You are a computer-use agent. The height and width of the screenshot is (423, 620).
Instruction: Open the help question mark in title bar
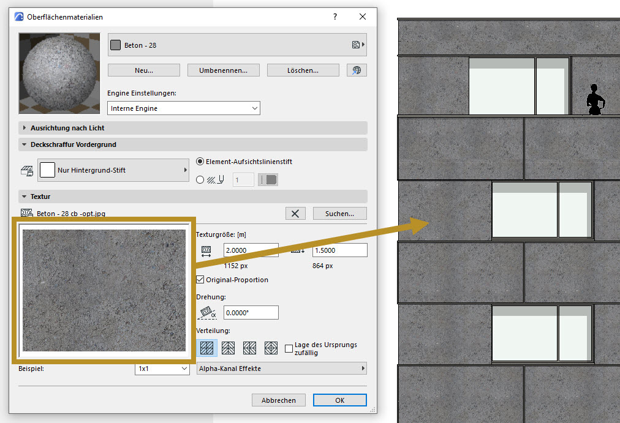[335, 17]
